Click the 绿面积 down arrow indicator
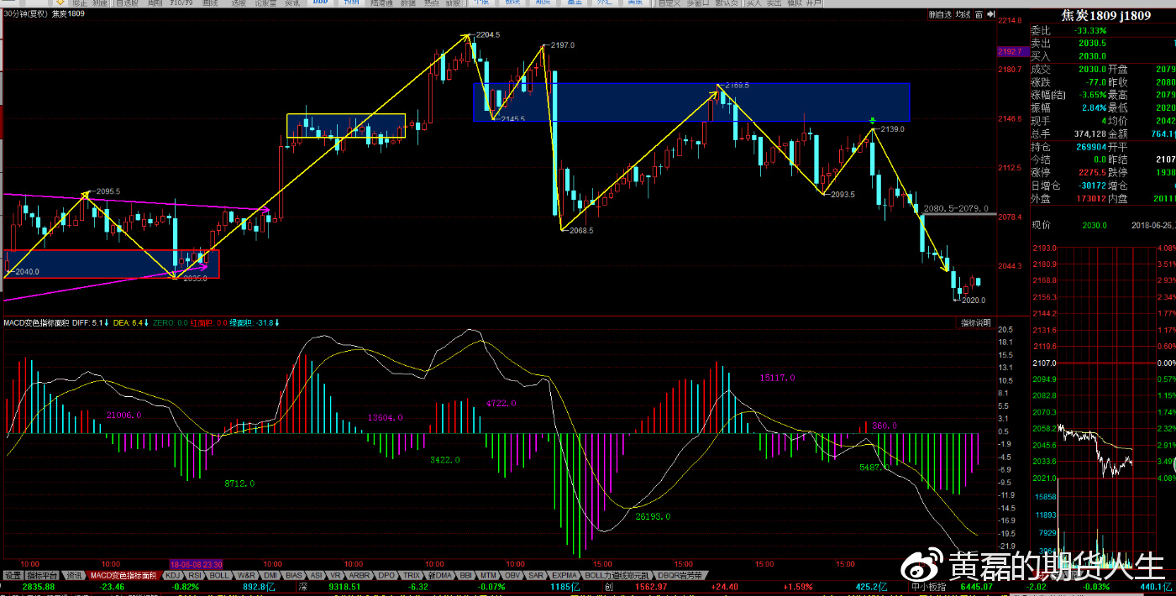1176x596 pixels. [277, 322]
